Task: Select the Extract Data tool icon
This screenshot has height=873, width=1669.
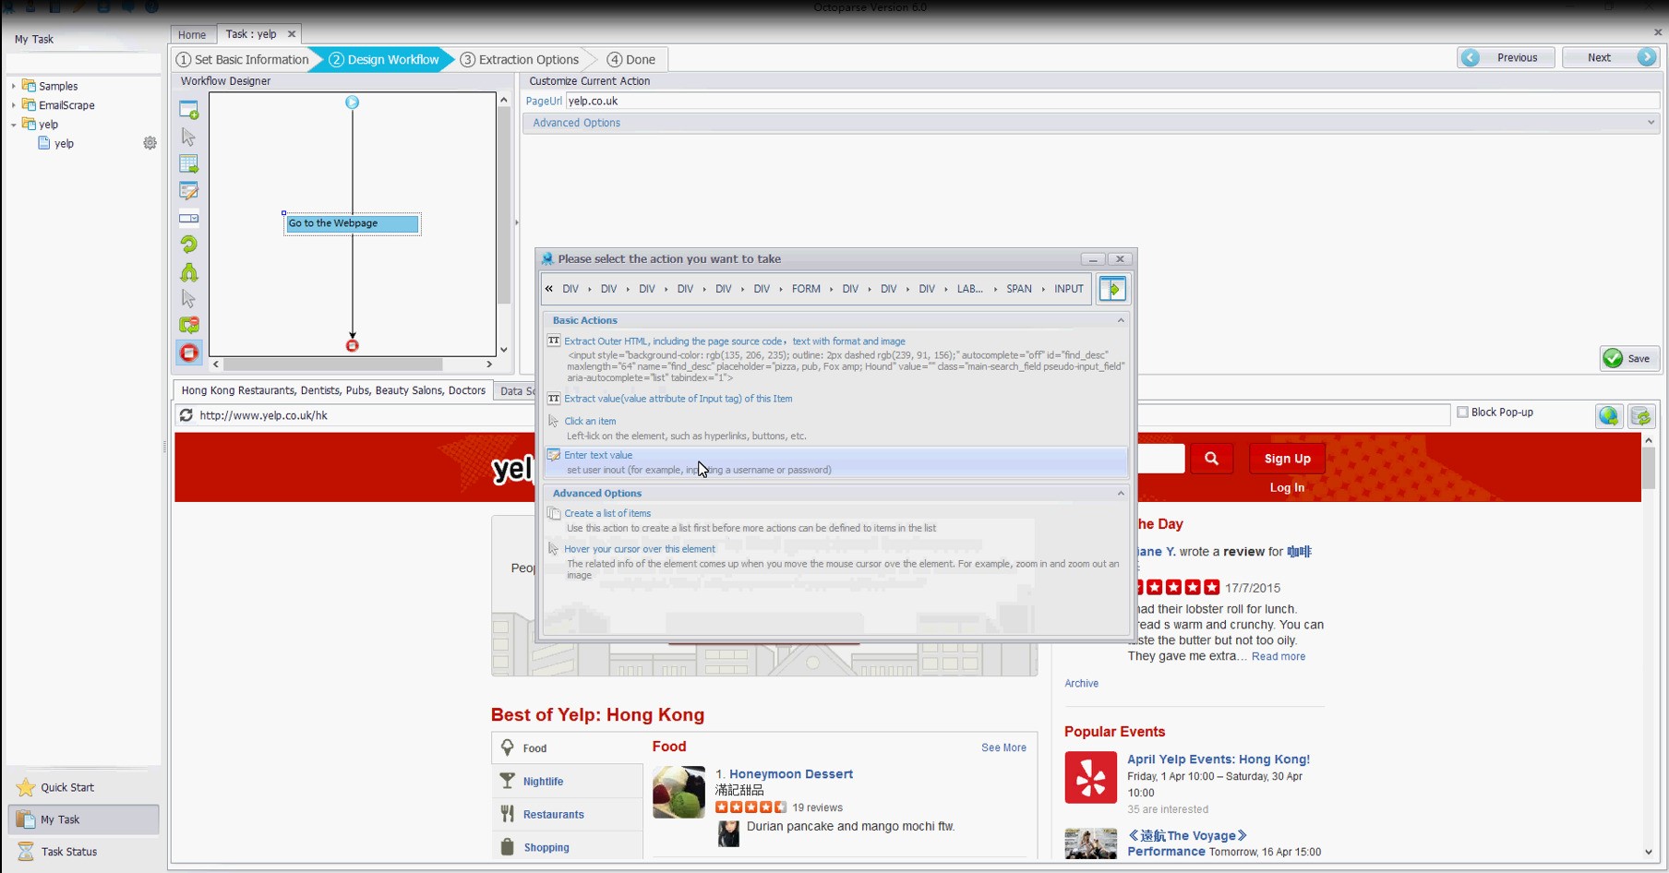Action: tap(188, 164)
